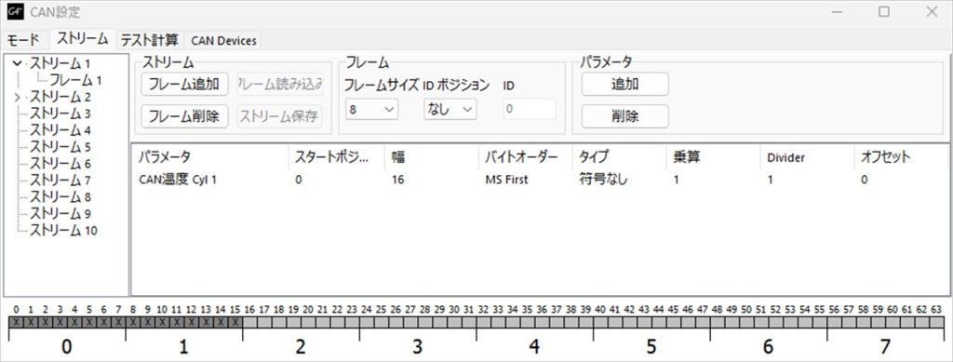Open the ID ポジション dropdown
The image size is (953, 362).
click(450, 109)
